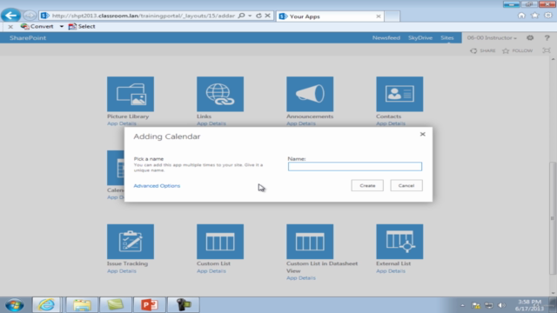The width and height of the screenshot is (557, 313).
Task: Choose the Announcements megaphone tile
Action: pyautogui.click(x=310, y=94)
